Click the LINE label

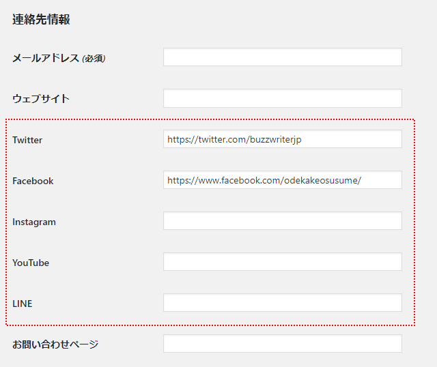click(22, 304)
